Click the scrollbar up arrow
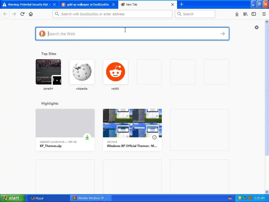The image size is (269, 202). point(267,22)
